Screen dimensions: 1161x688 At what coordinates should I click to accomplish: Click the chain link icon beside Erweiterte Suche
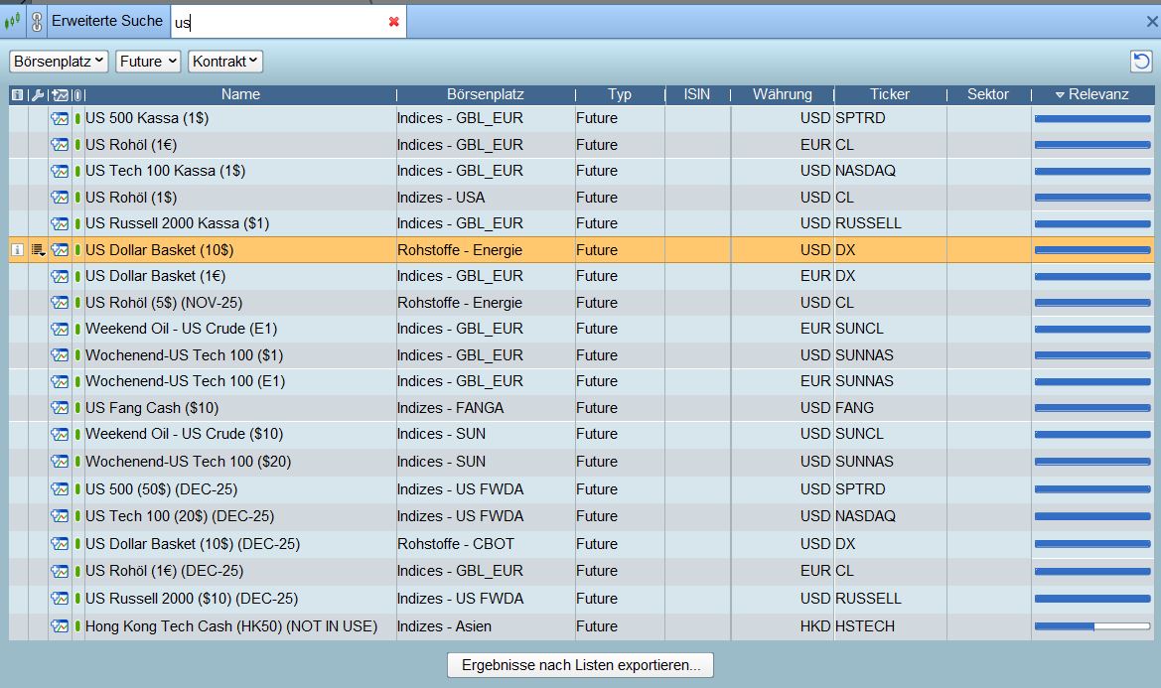click(37, 22)
